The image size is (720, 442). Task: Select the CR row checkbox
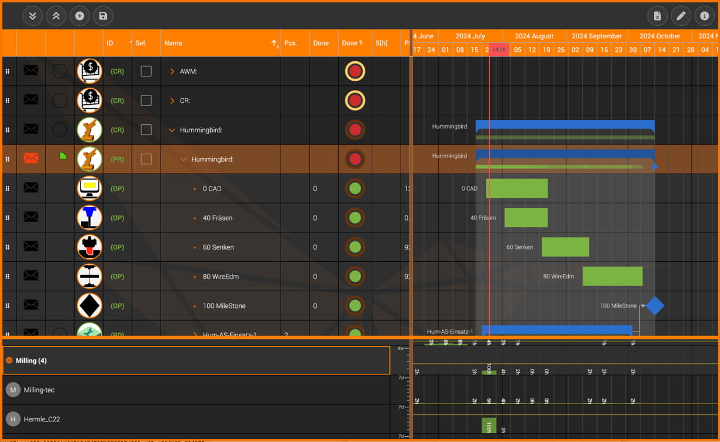[x=146, y=101]
